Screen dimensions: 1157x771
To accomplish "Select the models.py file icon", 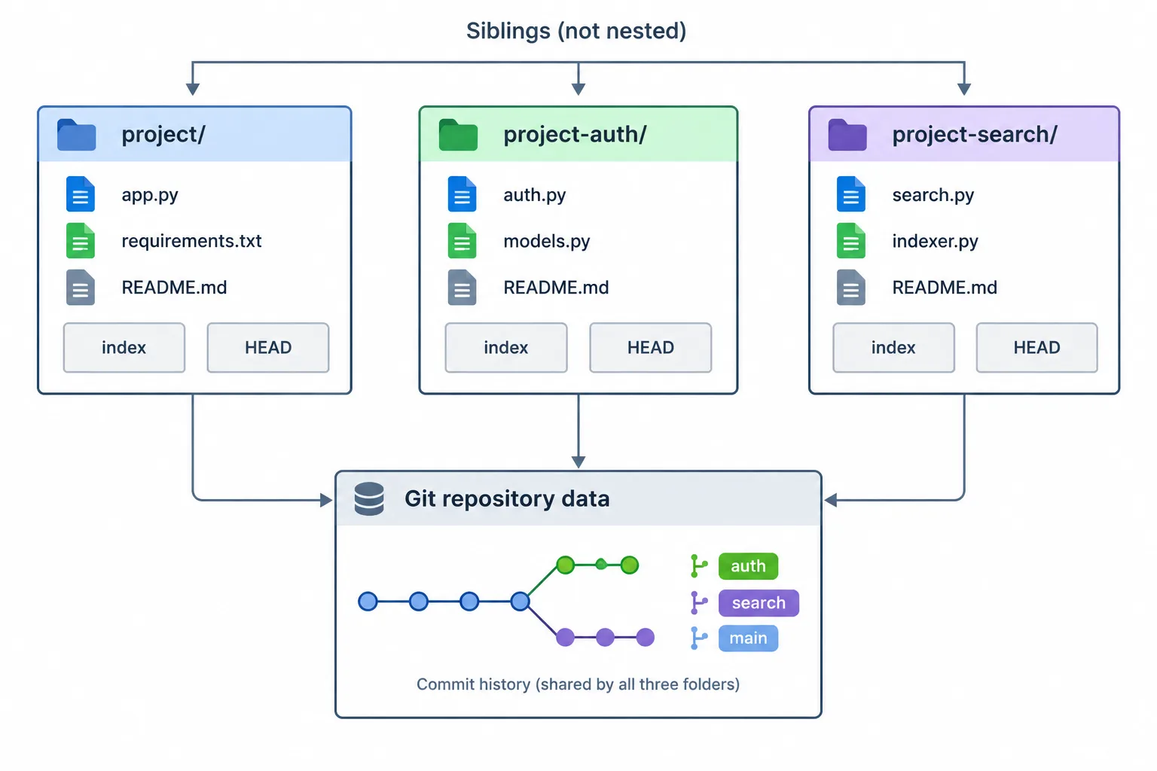I will pyautogui.click(x=462, y=241).
